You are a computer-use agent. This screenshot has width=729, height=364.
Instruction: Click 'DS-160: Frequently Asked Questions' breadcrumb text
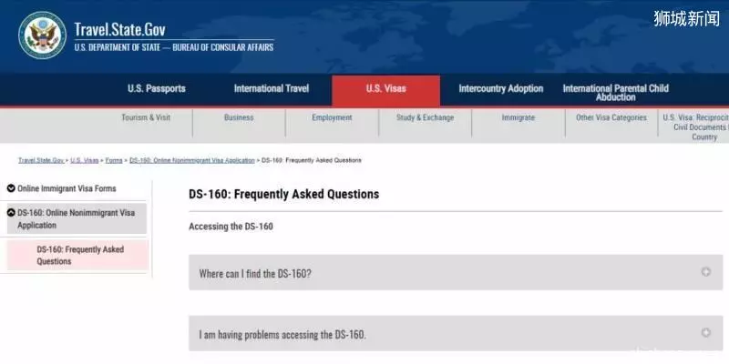click(312, 160)
